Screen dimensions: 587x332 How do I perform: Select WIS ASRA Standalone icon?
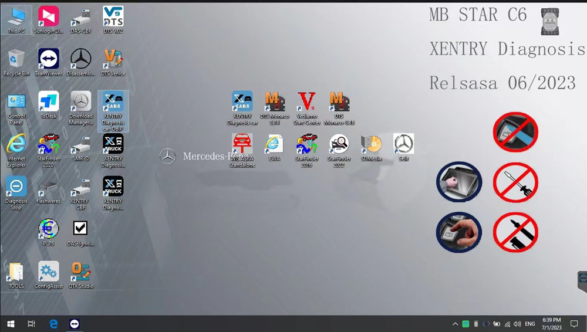(242, 144)
